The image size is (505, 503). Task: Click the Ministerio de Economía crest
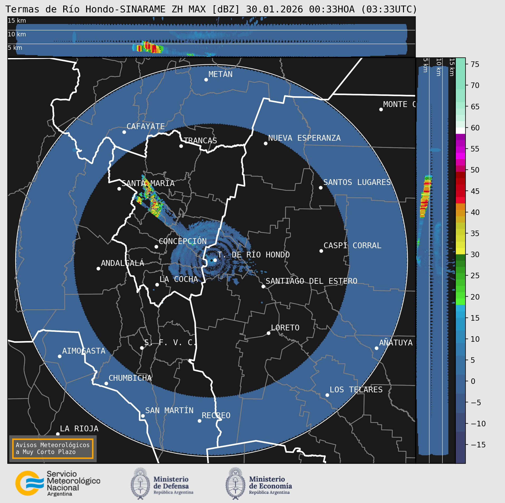tap(235, 484)
